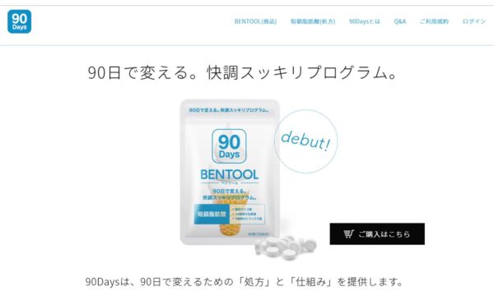This screenshot has width=494, height=296.
Task: Click the ice cream cone graphic
Action: click(230, 228)
